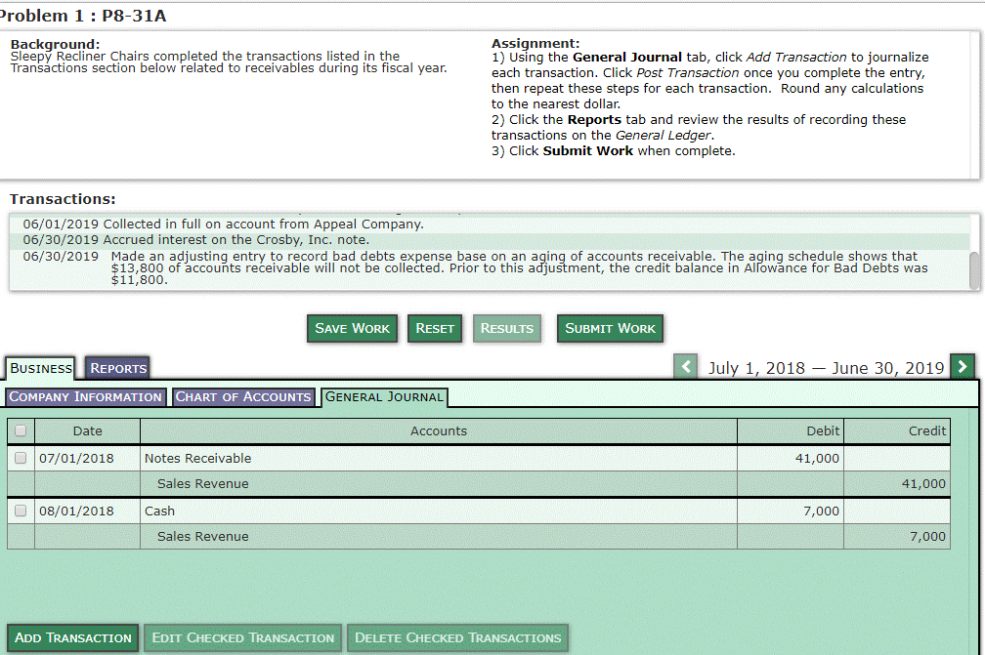The height and width of the screenshot is (655, 985).
Task: Open the Chart of Accounts tab
Action: coord(242,396)
